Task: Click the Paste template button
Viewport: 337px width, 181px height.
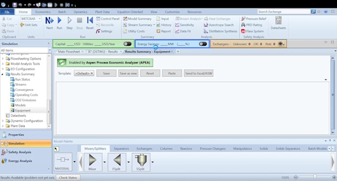Action: [x=172, y=73]
